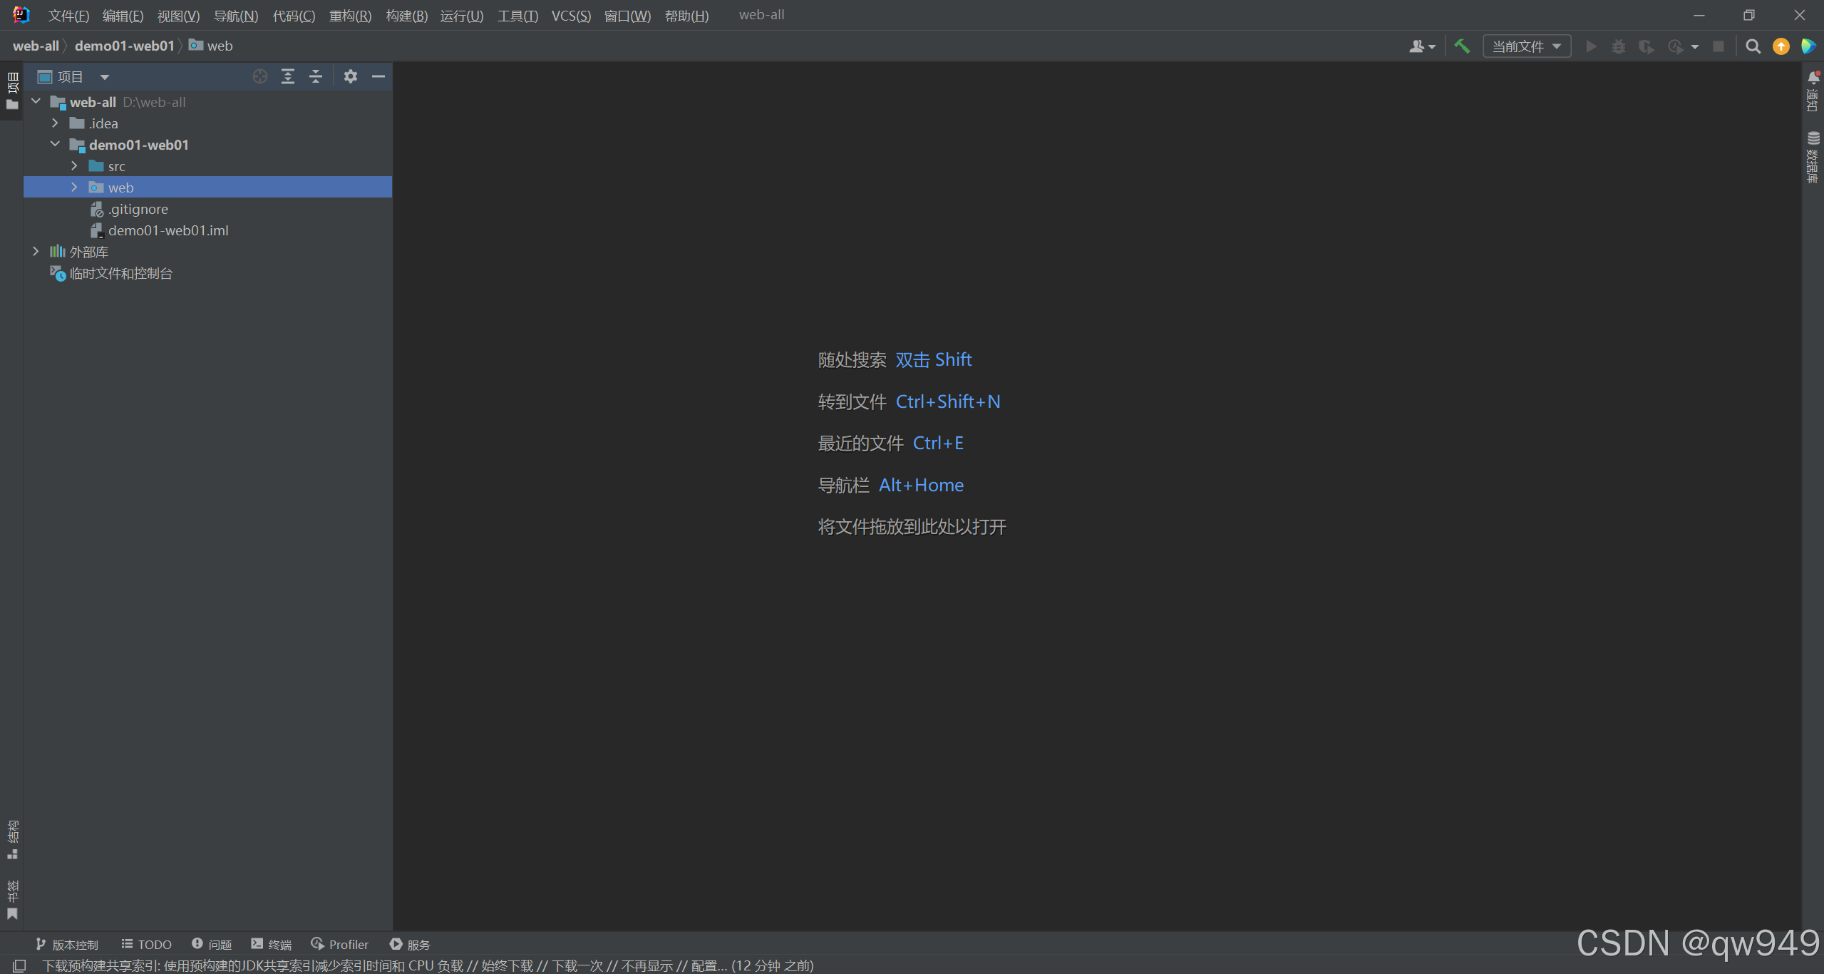Image resolution: width=1824 pixels, height=974 pixels.
Task: Open the 终端 terminal tab
Action: point(272,944)
